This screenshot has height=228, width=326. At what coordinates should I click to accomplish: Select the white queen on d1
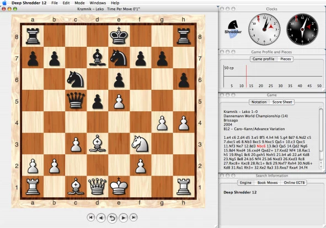tap(97, 187)
